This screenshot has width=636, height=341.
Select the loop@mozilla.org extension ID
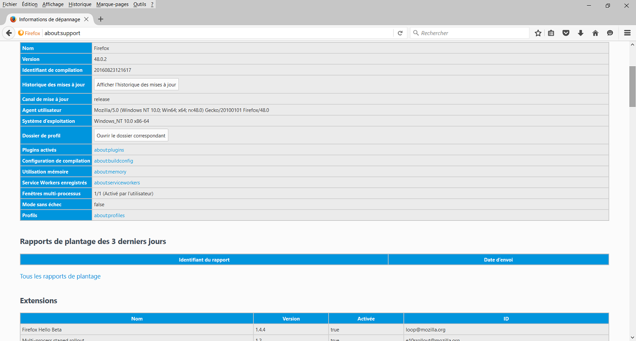pos(425,330)
